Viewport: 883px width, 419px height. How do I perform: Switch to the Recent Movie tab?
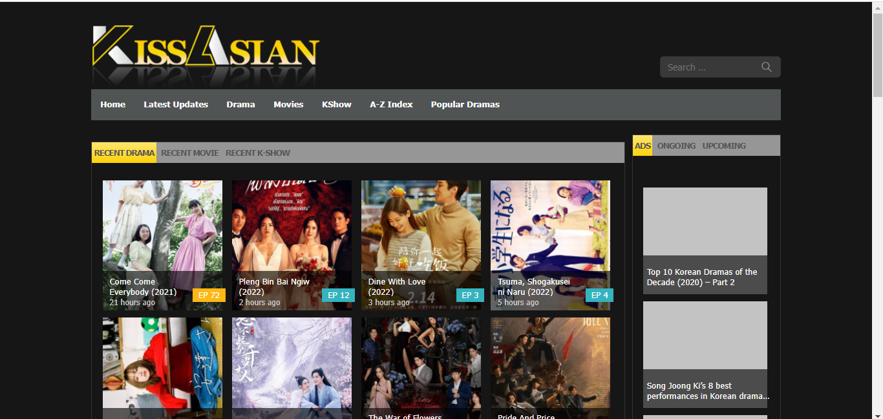190,153
